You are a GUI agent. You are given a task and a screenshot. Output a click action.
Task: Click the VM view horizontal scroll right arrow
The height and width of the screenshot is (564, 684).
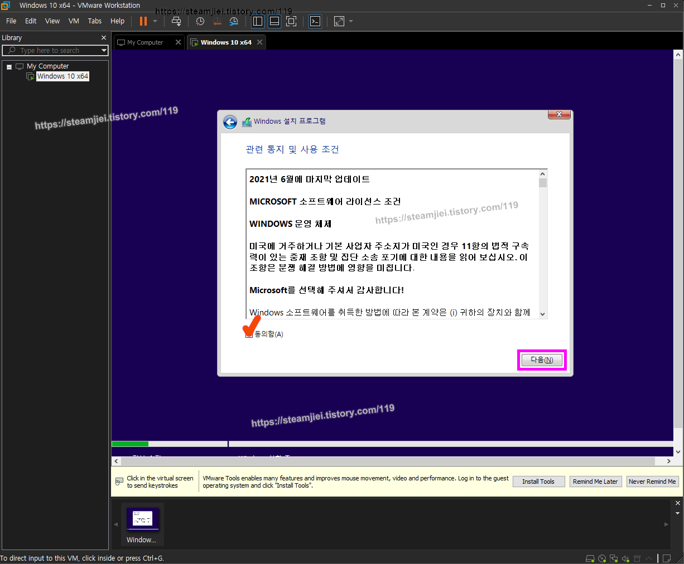[x=668, y=461]
